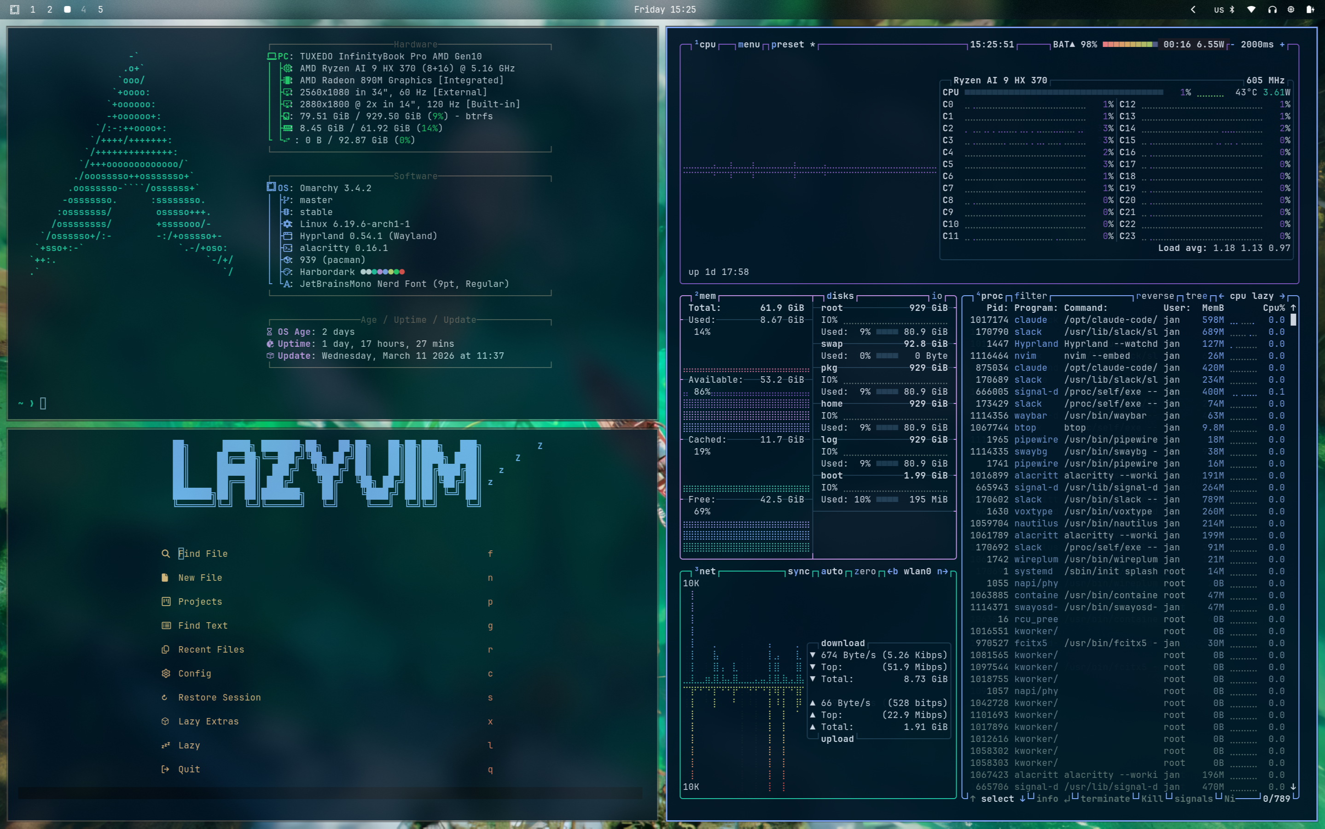Toggle zero in btop net box
Image resolution: width=1325 pixels, height=829 pixels.
pyautogui.click(x=865, y=571)
